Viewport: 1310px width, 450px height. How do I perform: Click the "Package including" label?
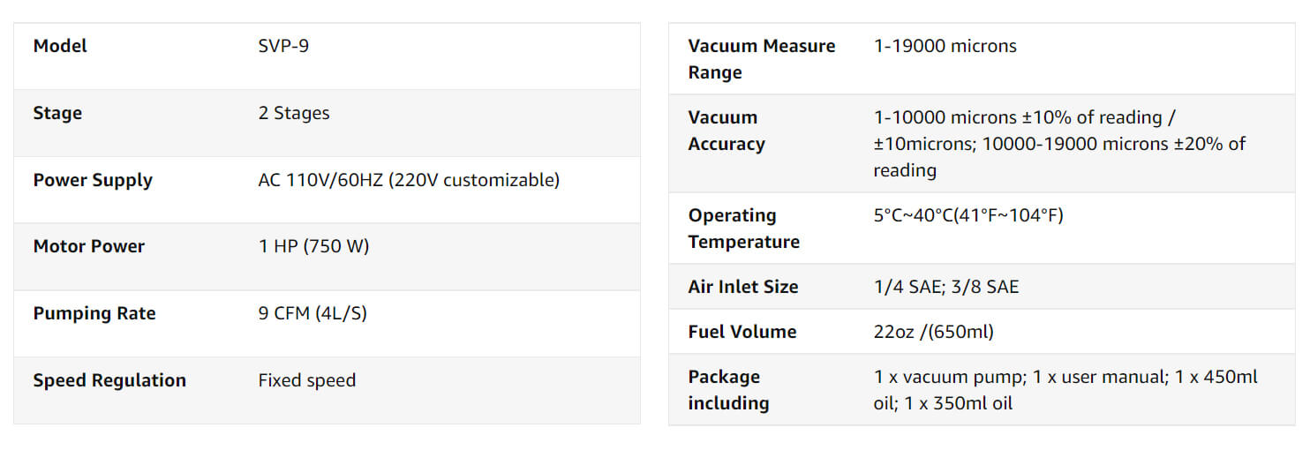[x=728, y=390]
